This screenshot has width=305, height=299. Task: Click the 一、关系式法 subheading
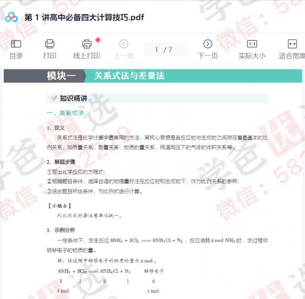[65, 113]
